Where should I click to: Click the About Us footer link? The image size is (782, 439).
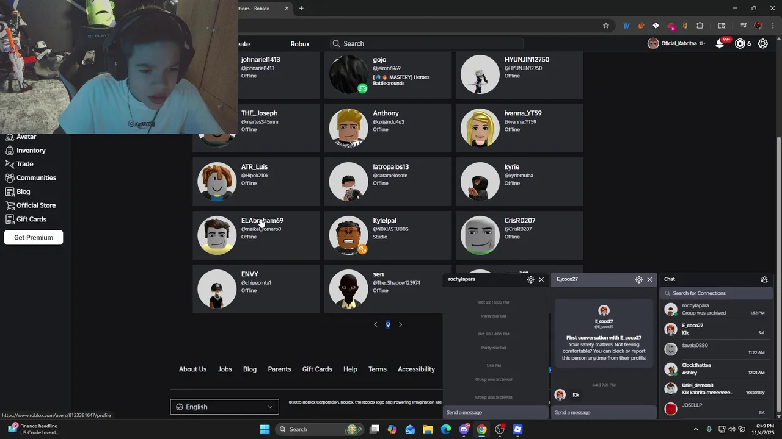click(x=192, y=369)
